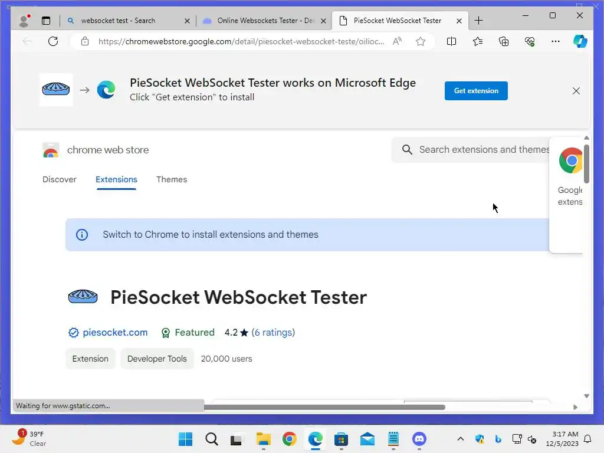Viewport: 604px width, 453px height.
Task: Open a new browser tab
Action: [x=478, y=21]
